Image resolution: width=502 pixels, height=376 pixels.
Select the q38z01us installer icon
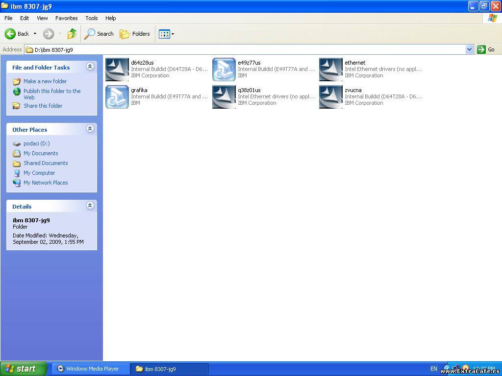pos(224,97)
